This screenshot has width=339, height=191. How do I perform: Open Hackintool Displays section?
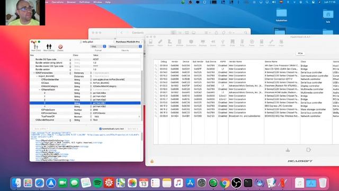coord(202,42)
